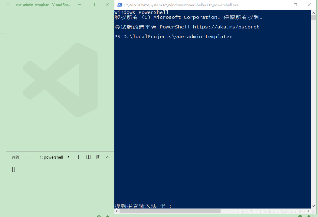This screenshot has width=318, height=217.
Task: Split the terminal using the split icon
Action: click(x=88, y=157)
